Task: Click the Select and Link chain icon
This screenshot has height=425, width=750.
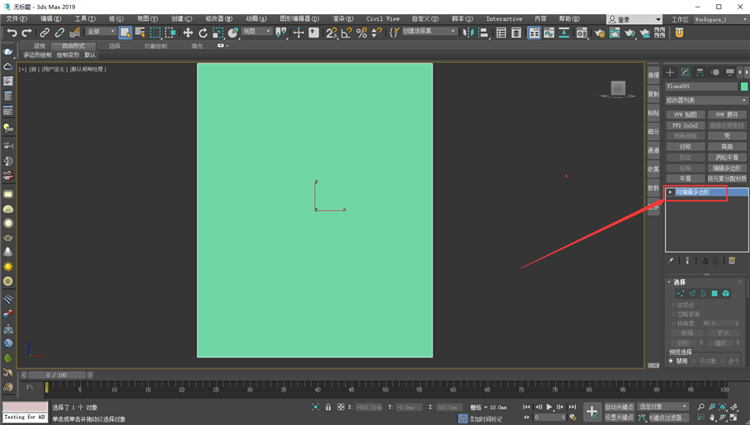Action: pyautogui.click(x=44, y=32)
